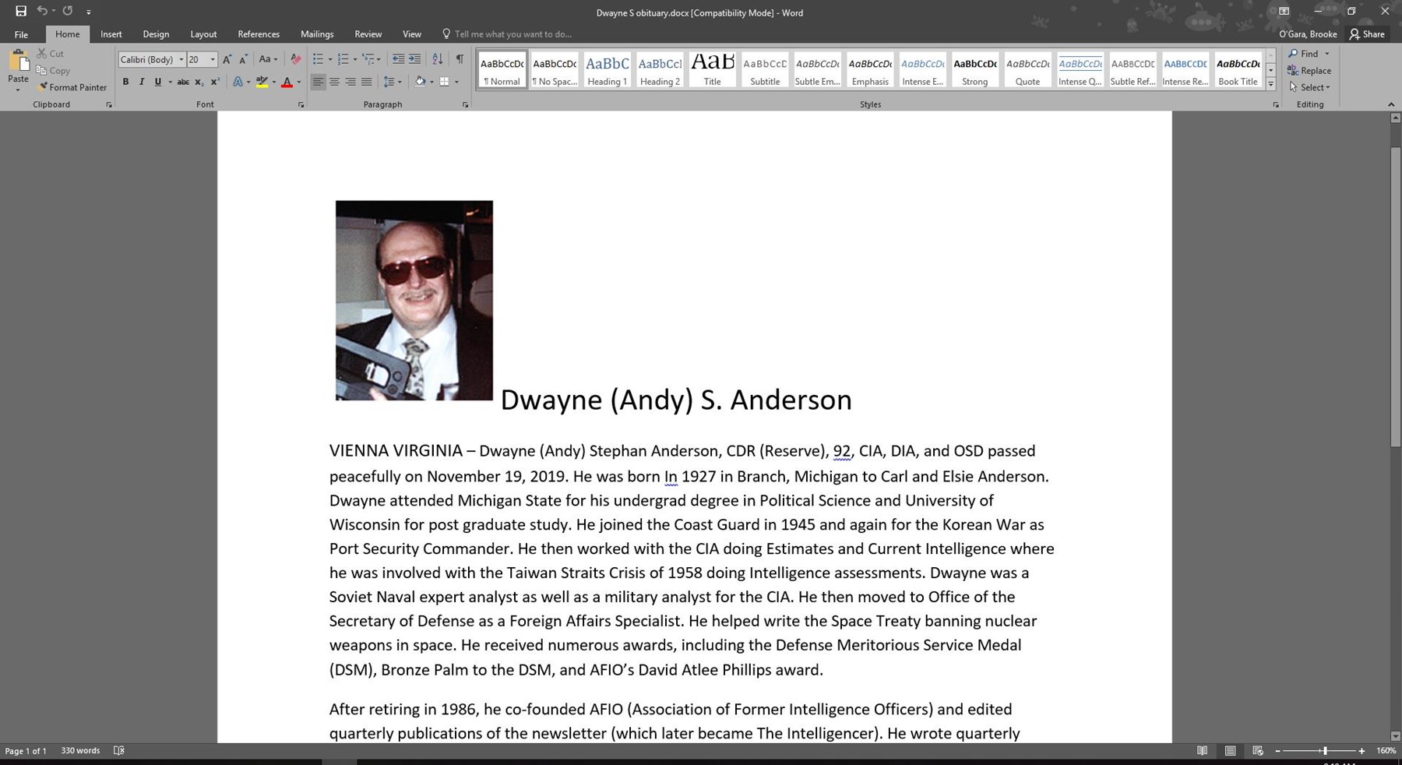Expand the font size dropdown

tap(211, 59)
